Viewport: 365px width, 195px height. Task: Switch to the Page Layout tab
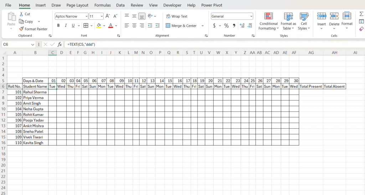pyautogui.click(x=77, y=5)
